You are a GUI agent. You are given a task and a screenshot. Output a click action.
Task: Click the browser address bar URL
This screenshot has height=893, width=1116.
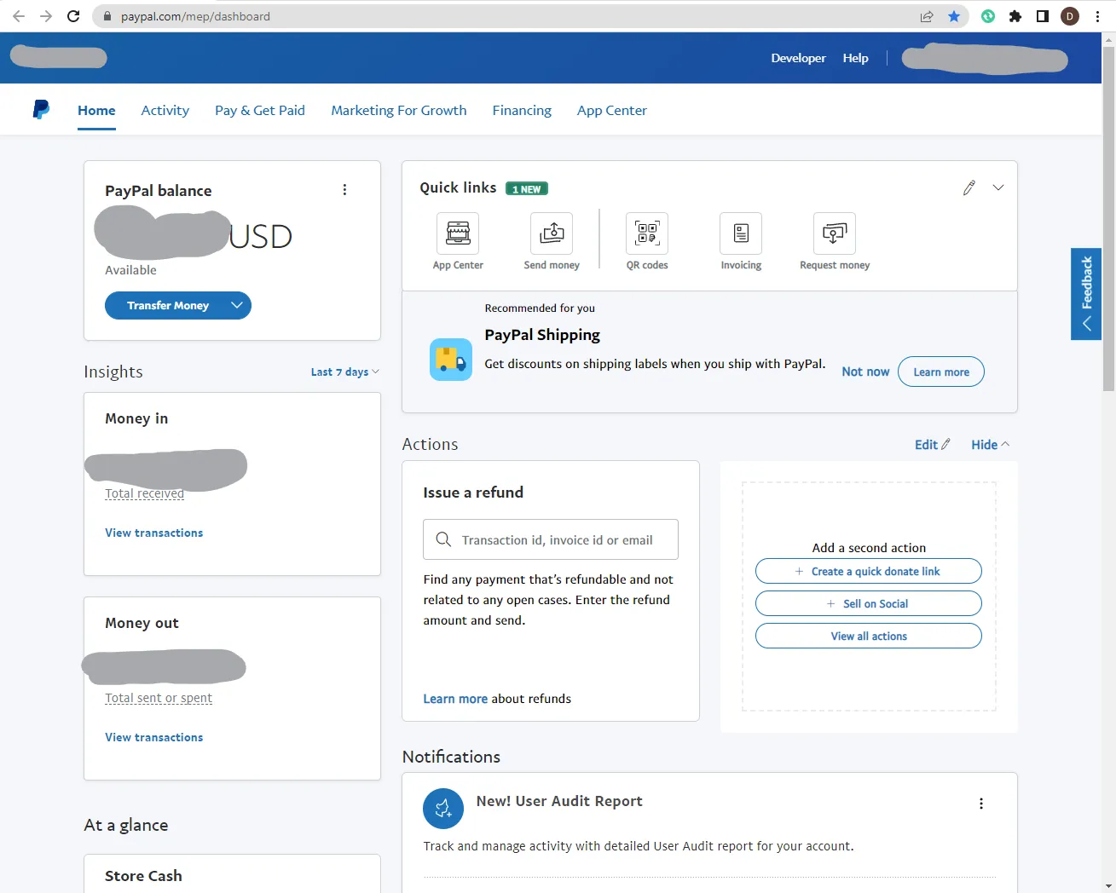(x=195, y=16)
